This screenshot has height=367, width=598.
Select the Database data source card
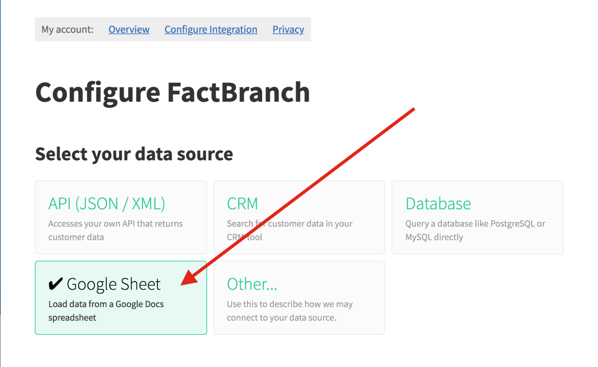[477, 217]
